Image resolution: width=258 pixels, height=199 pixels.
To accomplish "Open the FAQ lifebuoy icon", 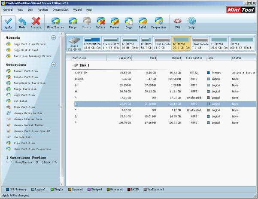I will tap(178, 23).
